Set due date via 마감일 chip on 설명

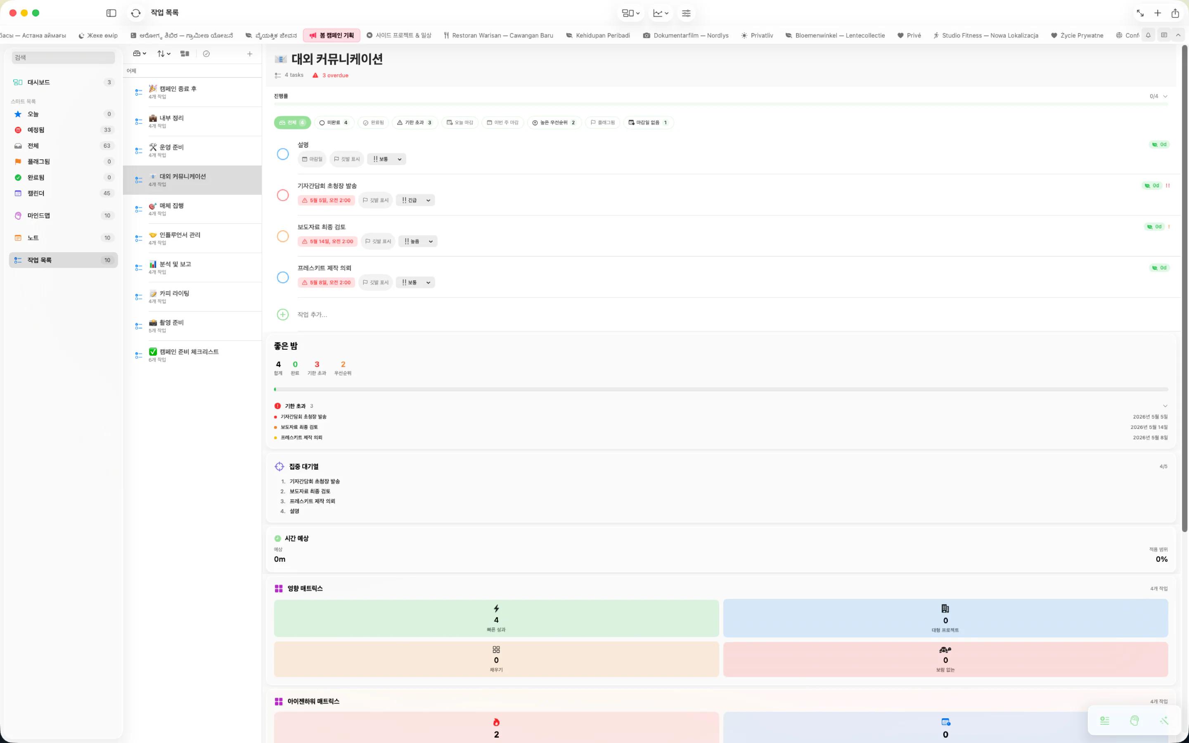click(x=312, y=159)
